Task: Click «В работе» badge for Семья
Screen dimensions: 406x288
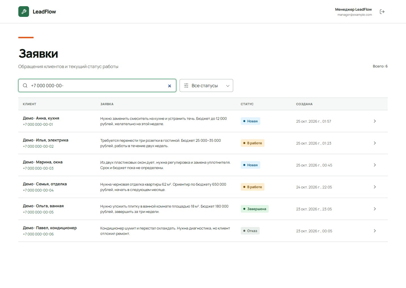Action: click(253, 187)
